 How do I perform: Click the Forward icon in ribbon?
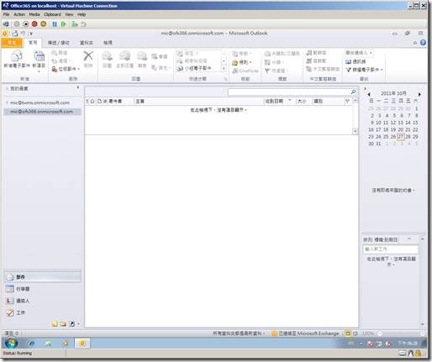[x=142, y=56]
